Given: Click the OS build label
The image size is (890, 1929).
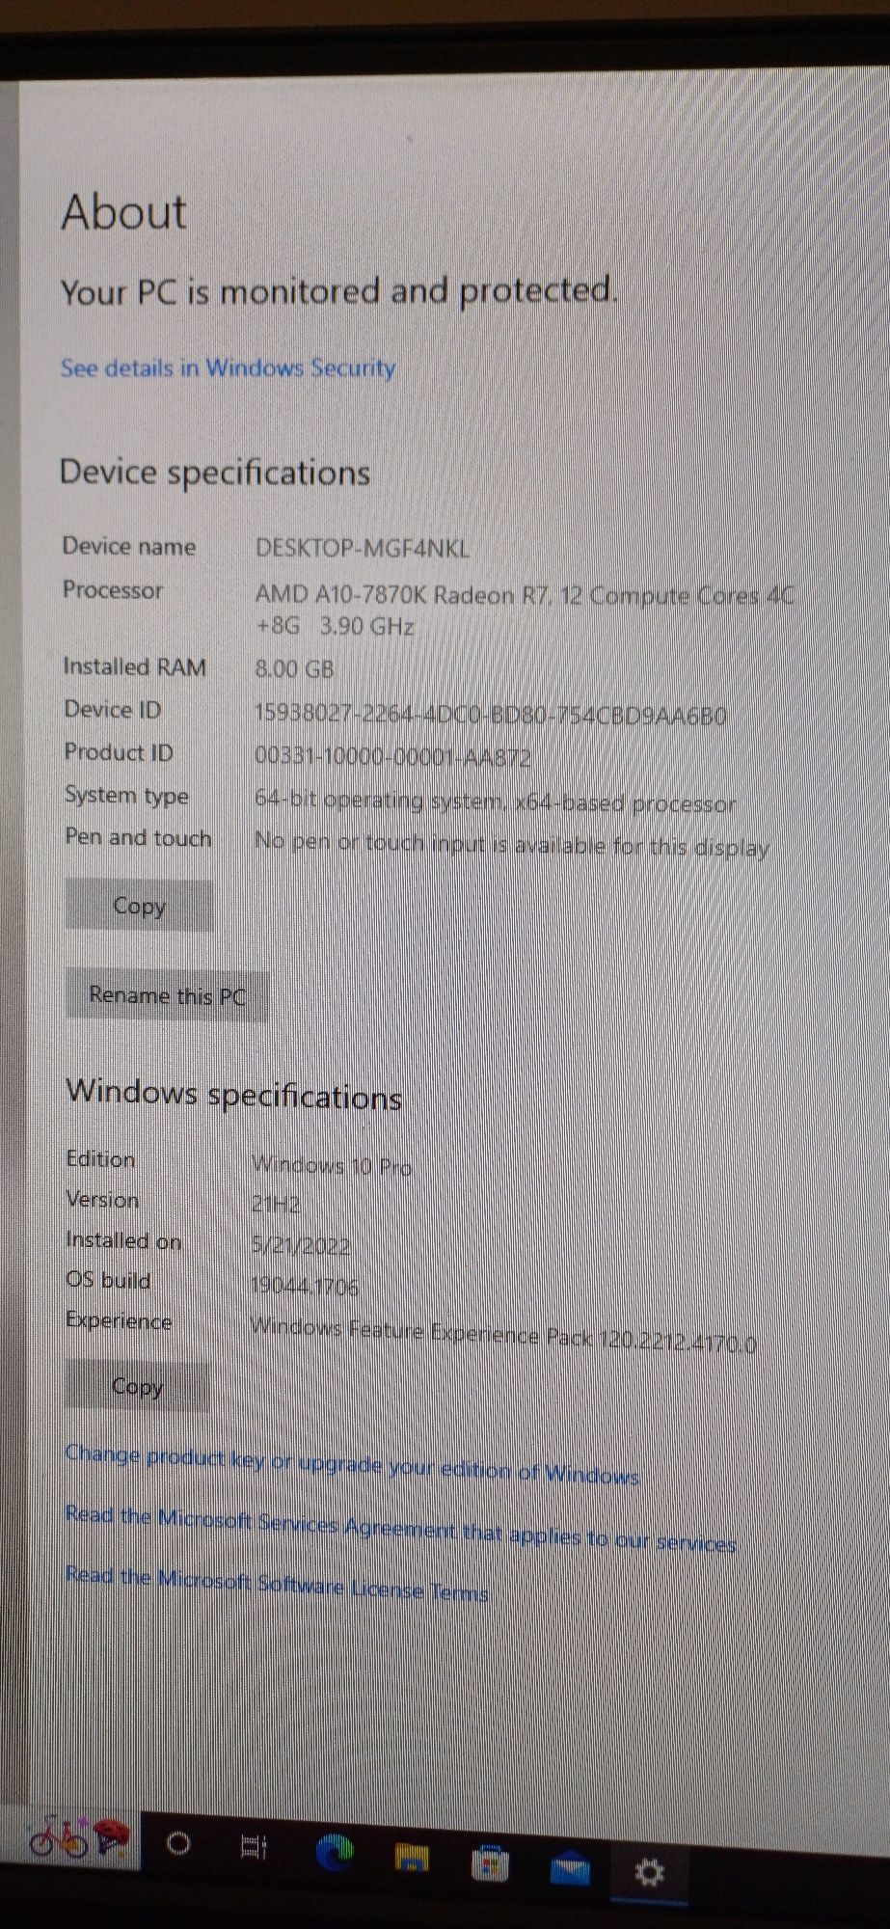Looking at the screenshot, I should (108, 1280).
